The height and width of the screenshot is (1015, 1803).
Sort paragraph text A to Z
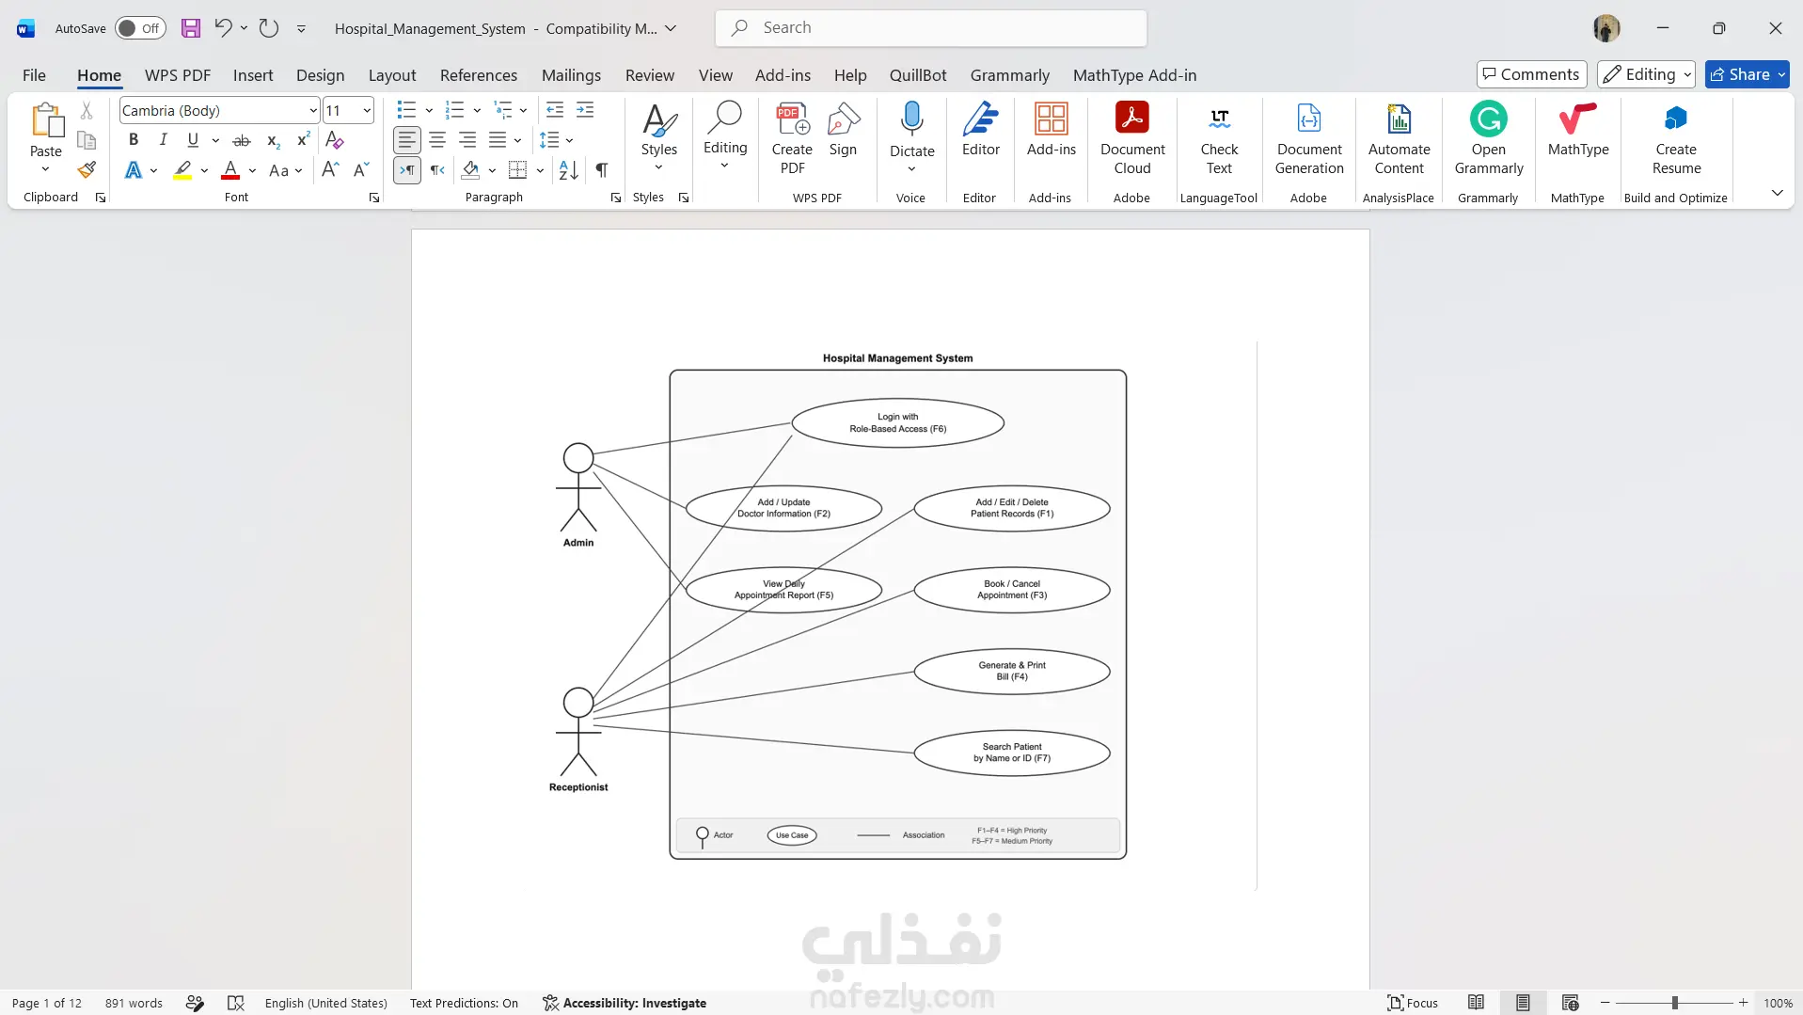tap(568, 170)
